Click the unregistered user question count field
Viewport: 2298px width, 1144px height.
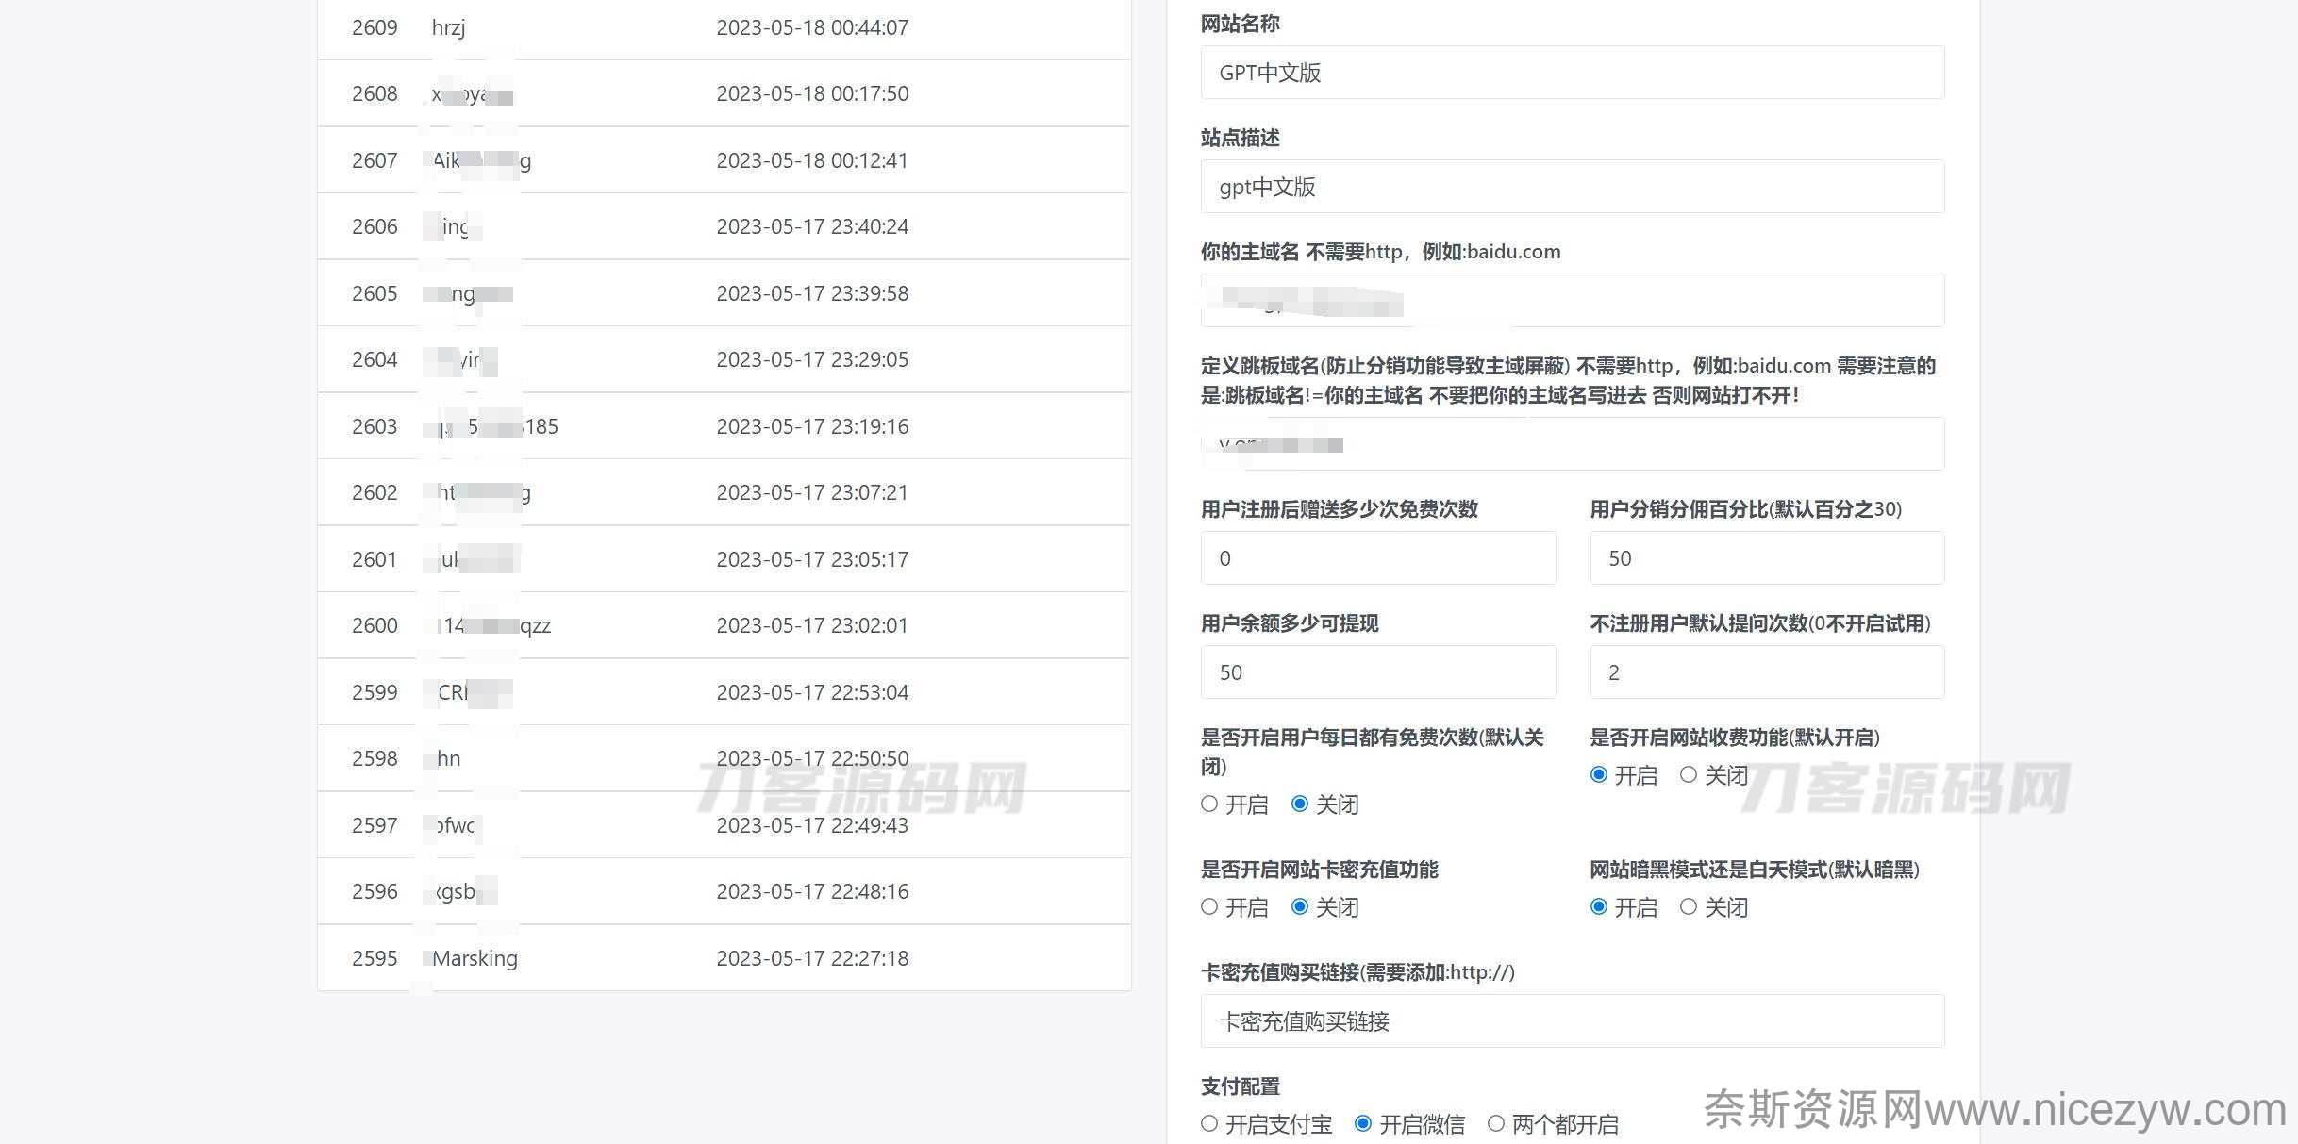coord(1767,672)
